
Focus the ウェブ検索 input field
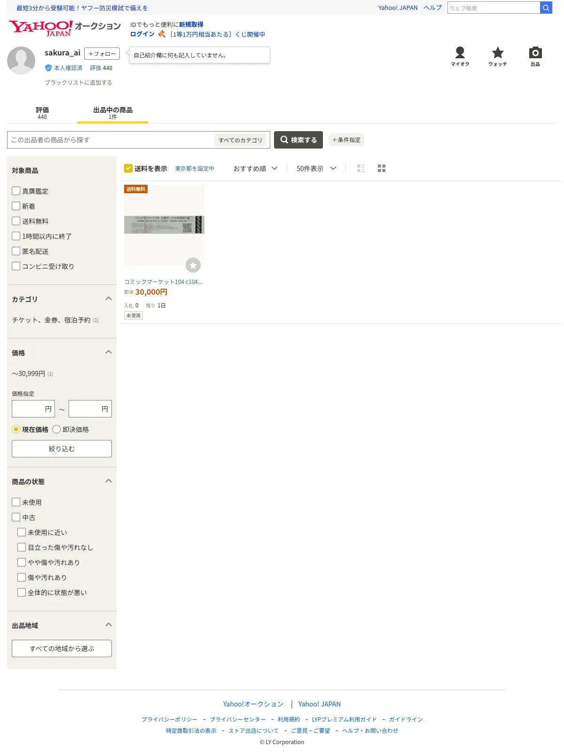(x=493, y=8)
